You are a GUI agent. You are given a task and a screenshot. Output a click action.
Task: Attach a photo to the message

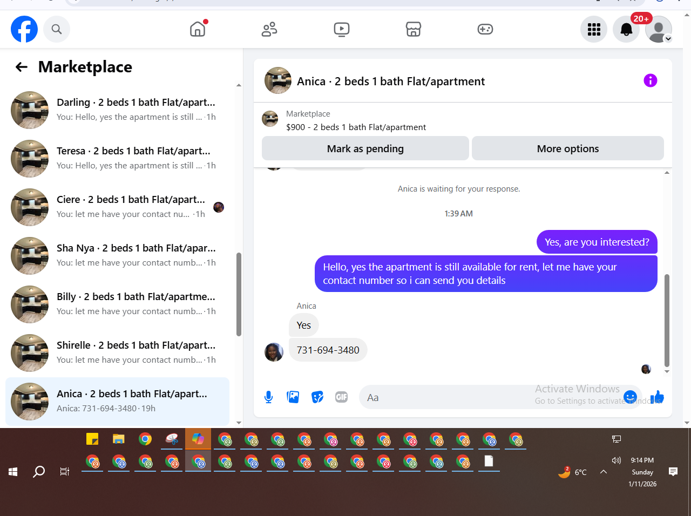pos(293,397)
